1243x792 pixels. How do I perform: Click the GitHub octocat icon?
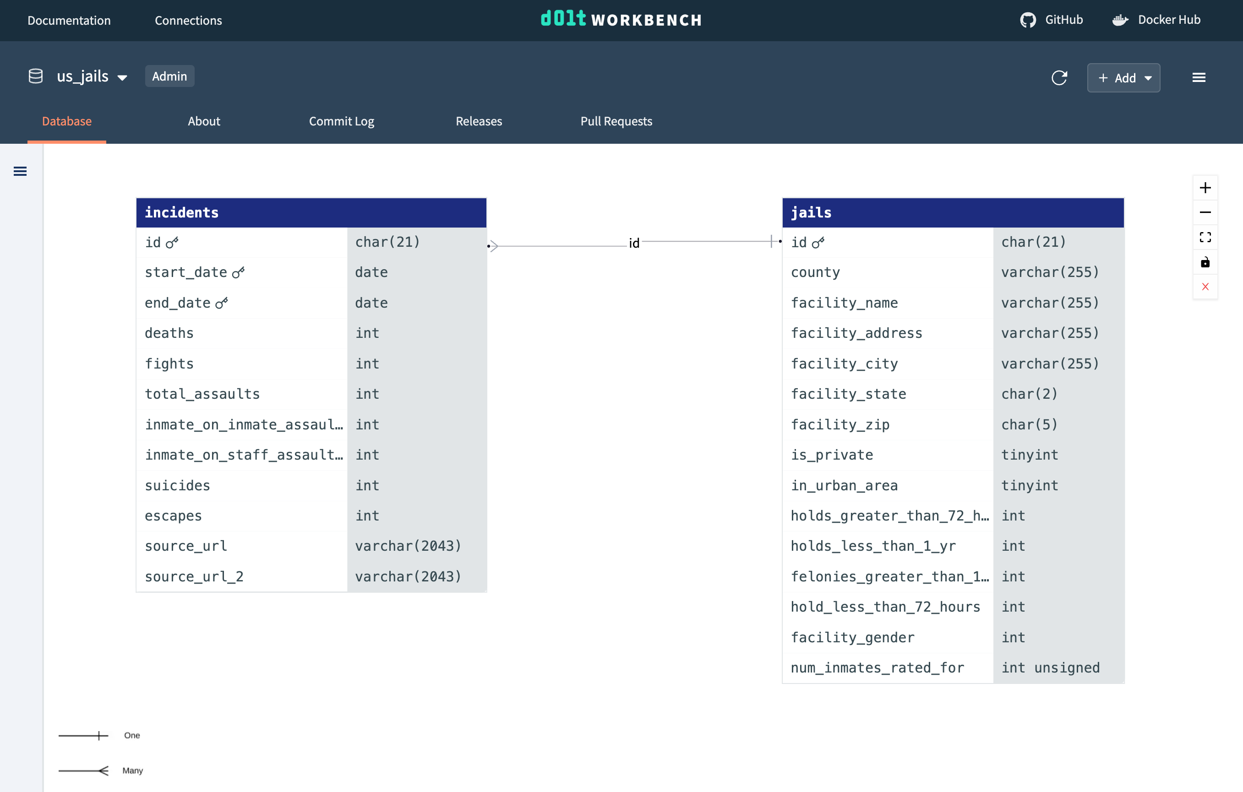1027,20
